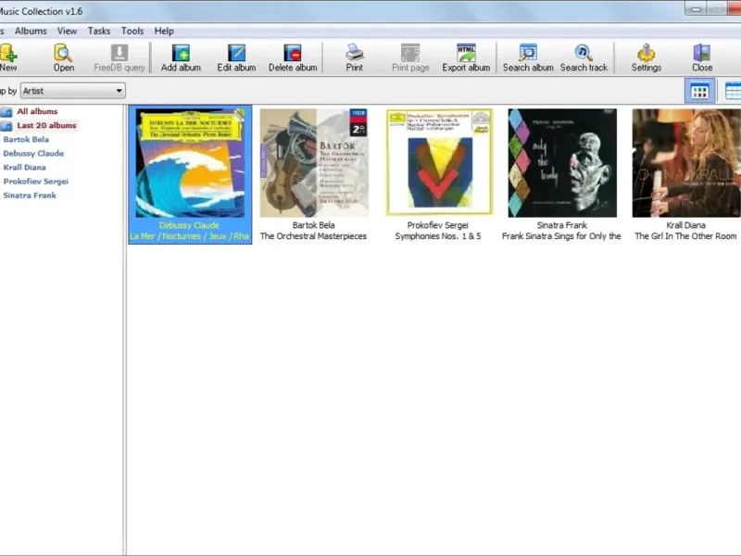Image resolution: width=741 pixels, height=556 pixels.
Task: Select the Diana Krall album cover
Action: 686,163
